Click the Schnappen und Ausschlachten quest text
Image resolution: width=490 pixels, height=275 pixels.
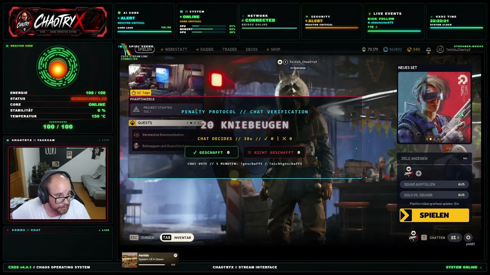[166, 146]
